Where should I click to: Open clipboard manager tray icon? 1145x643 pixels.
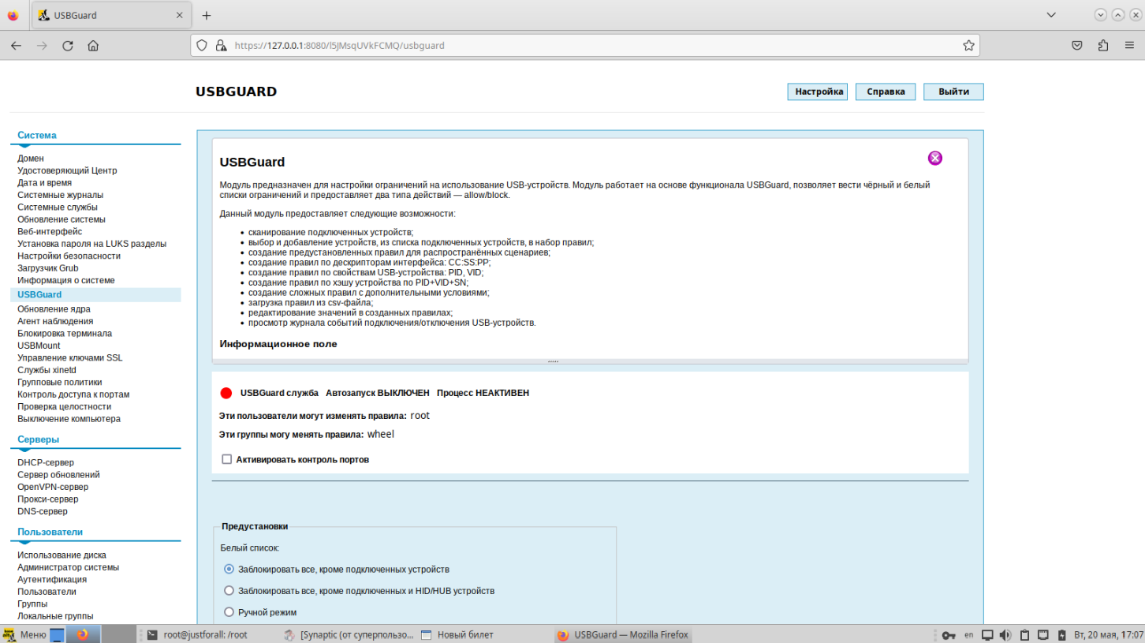click(1024, 635)
